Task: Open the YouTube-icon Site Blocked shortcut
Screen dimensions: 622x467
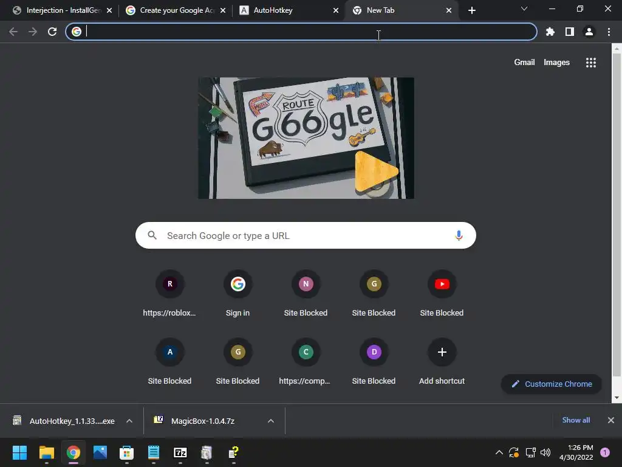Action: click(442, 294)
